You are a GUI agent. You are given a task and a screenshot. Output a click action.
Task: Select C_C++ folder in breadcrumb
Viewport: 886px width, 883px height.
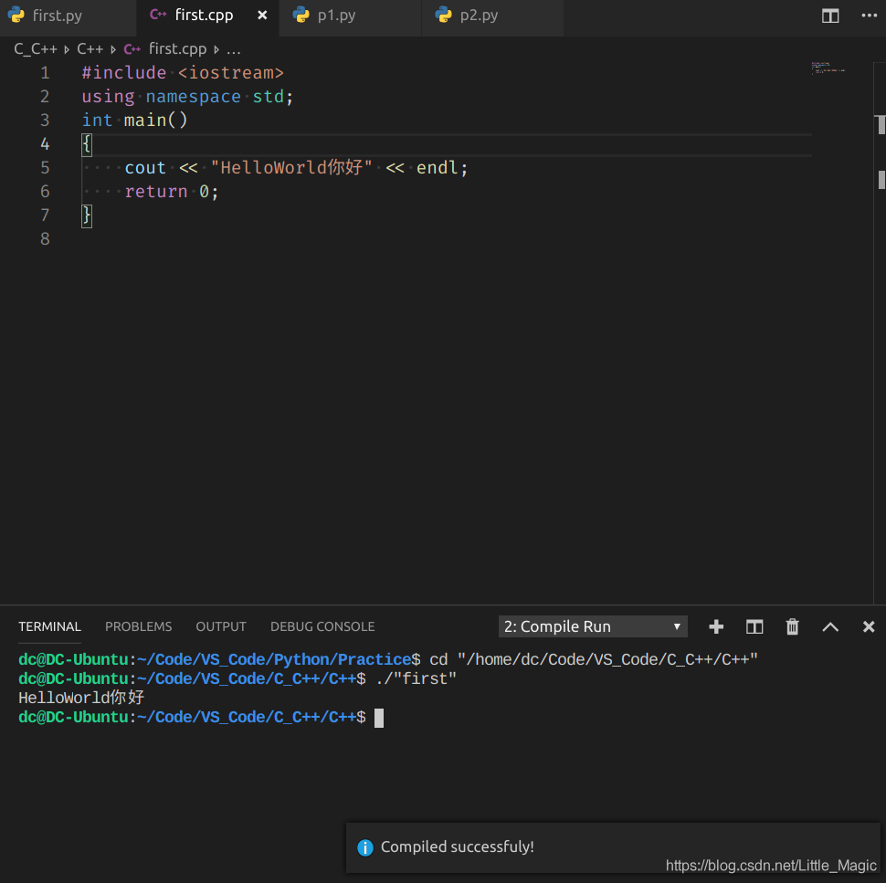tap(36, 49)
